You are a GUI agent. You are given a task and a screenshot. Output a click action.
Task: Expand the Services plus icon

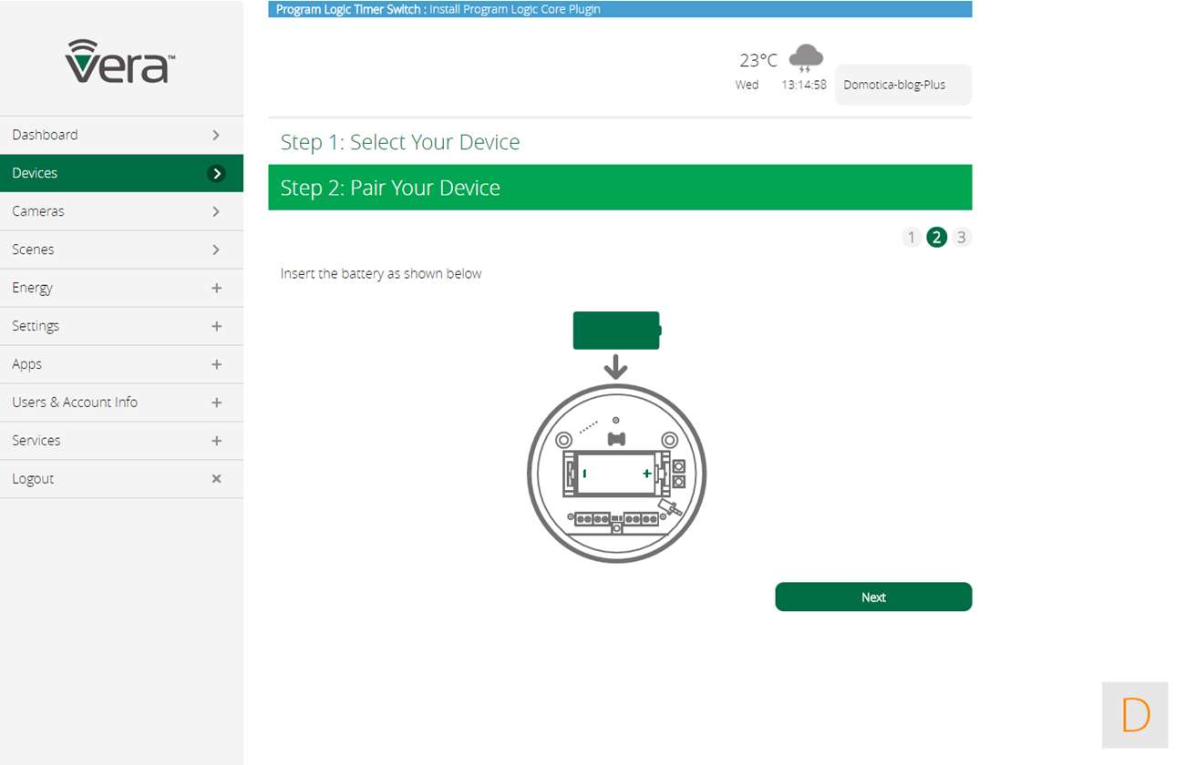(x=216, y=441)
